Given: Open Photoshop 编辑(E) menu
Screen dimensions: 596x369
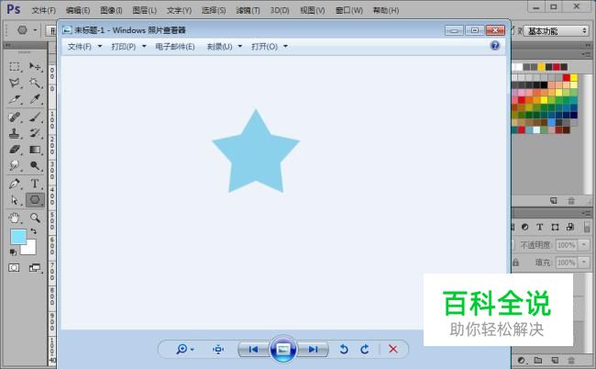Looking at the screenshot, I should click(78, 10).
